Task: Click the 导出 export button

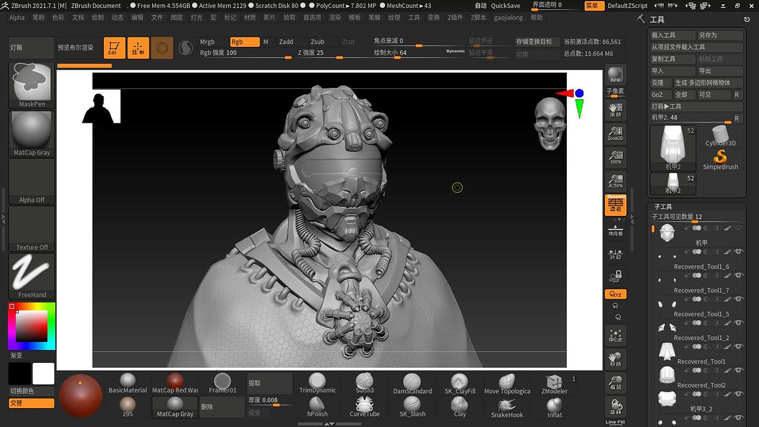Action: pyautogui.click(x=720, y=71)
